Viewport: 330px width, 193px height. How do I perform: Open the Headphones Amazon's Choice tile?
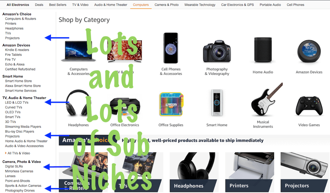194,172
